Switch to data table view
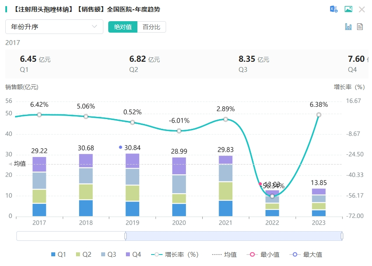 point(360,27)
